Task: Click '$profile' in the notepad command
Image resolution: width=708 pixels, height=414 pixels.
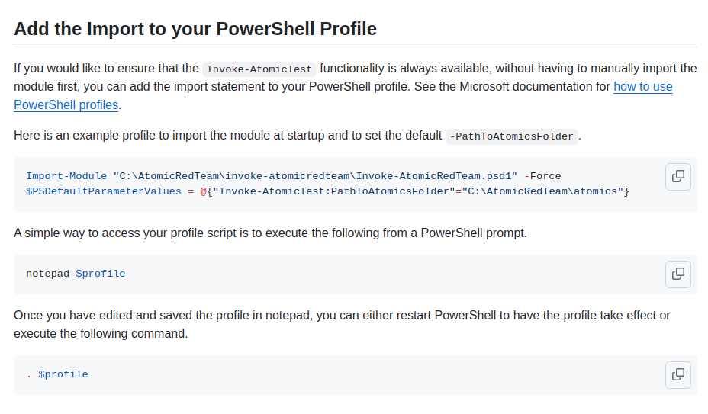Action: point(100,274)
